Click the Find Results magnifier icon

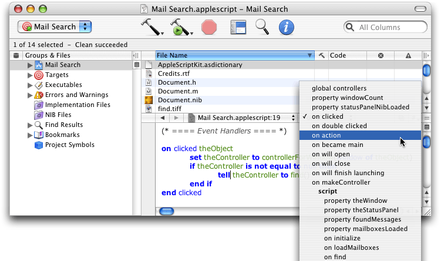point(39,125)
